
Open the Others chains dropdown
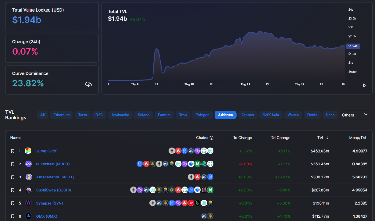(355, 115)
